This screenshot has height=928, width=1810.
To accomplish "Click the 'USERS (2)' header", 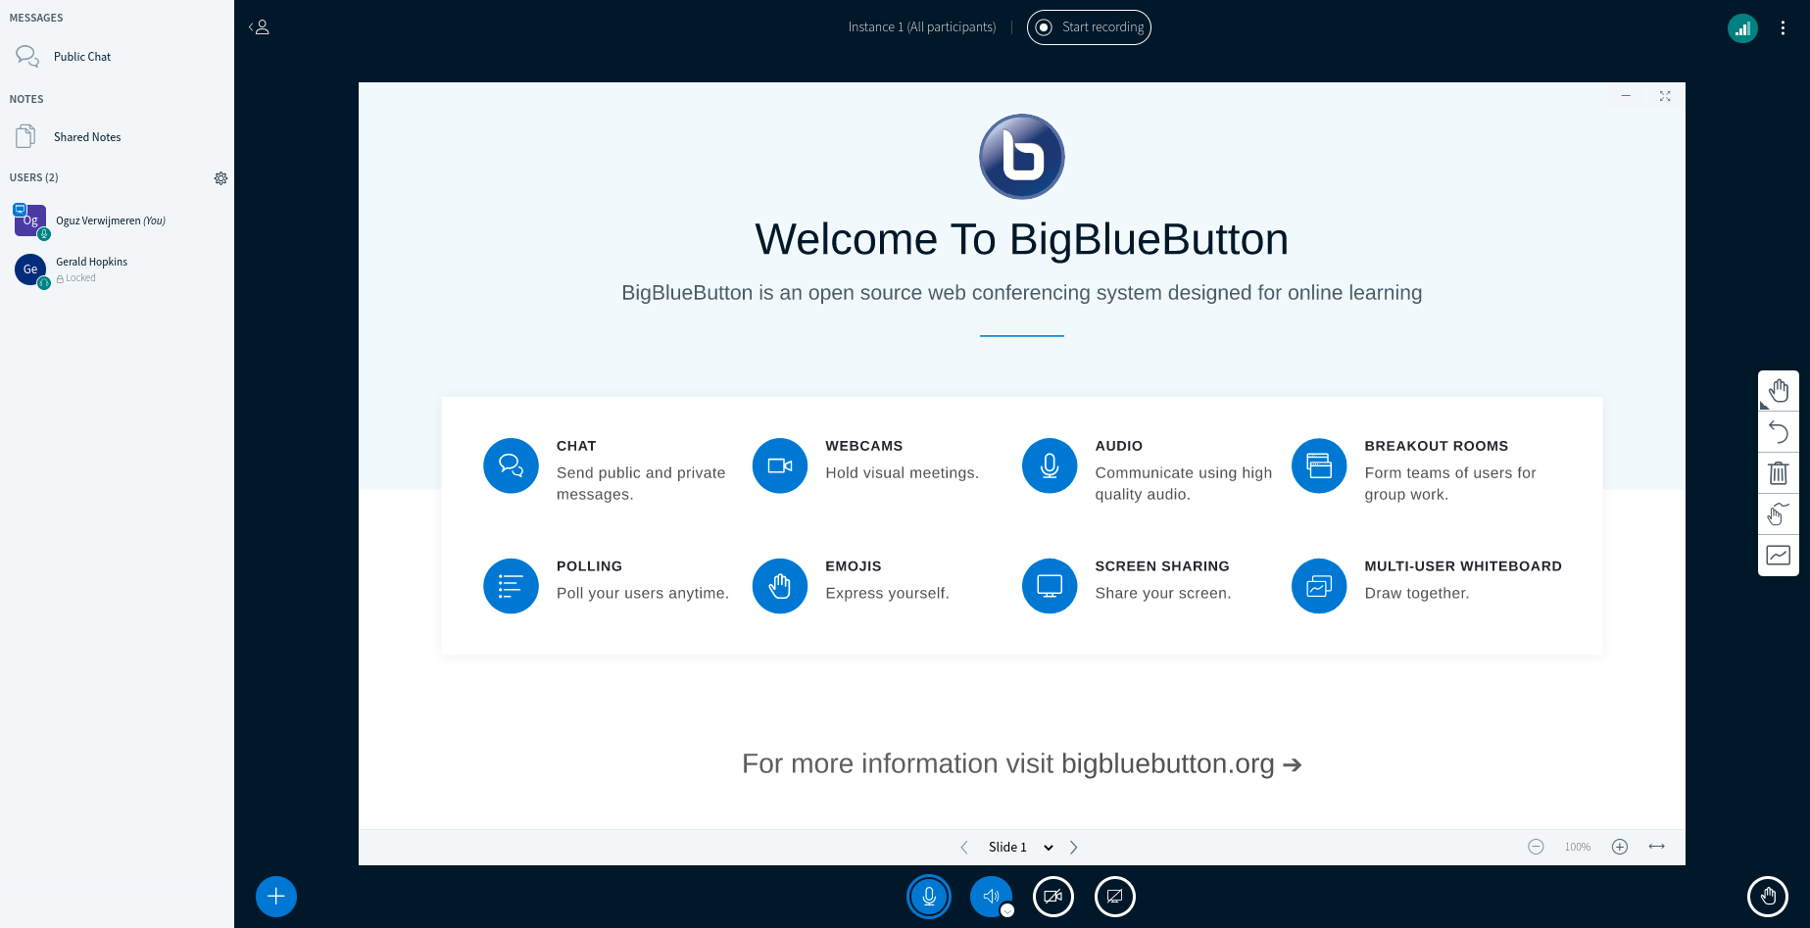I will pos(34,177).
